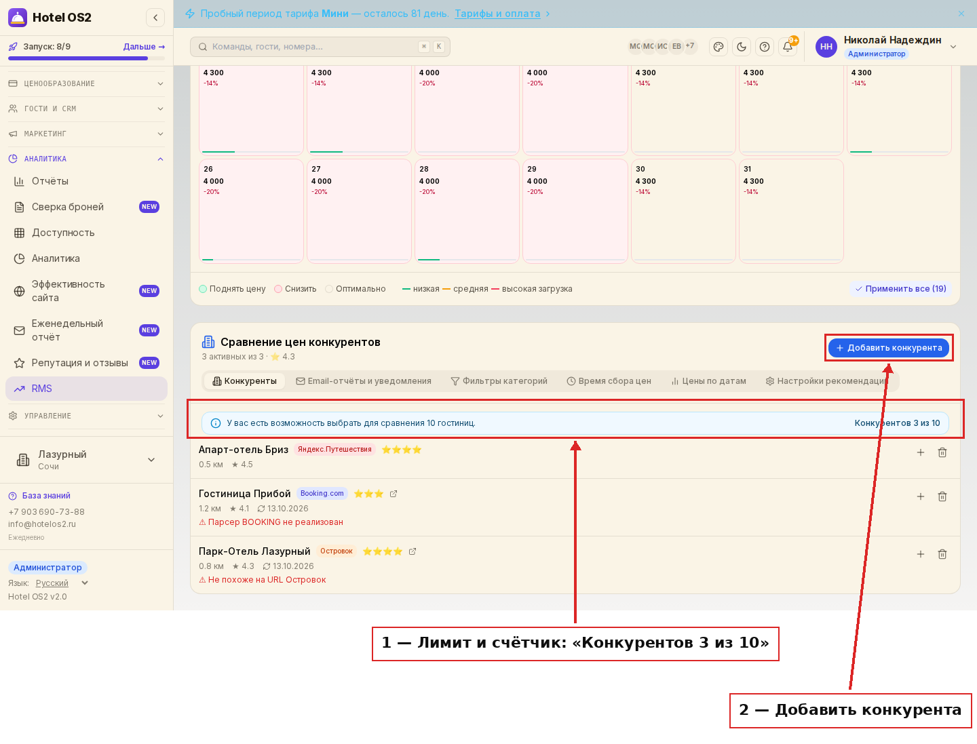Expand the Ценообразование section
This screenshot has width=977, height=744.
tap(86, 84)
